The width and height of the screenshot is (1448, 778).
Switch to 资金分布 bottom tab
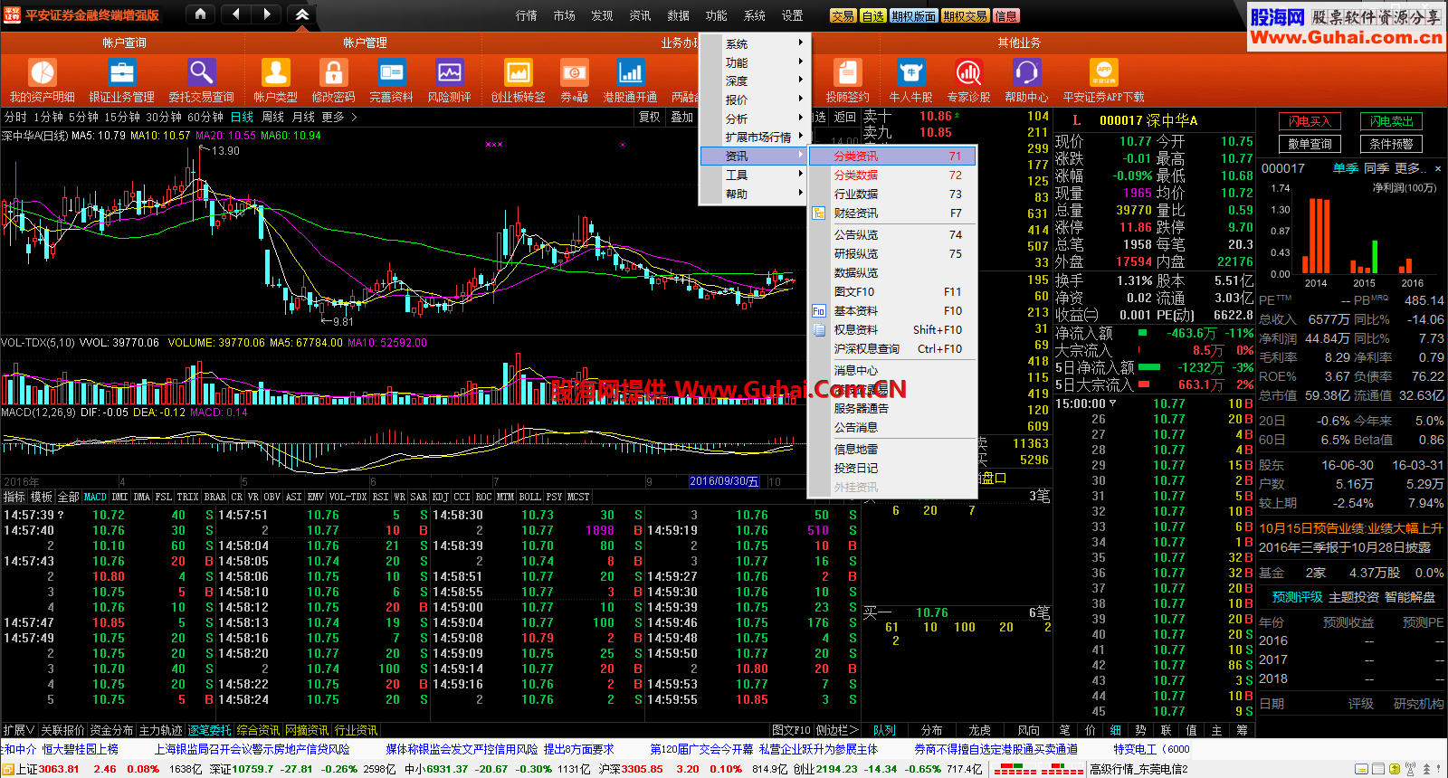[111, 730]
